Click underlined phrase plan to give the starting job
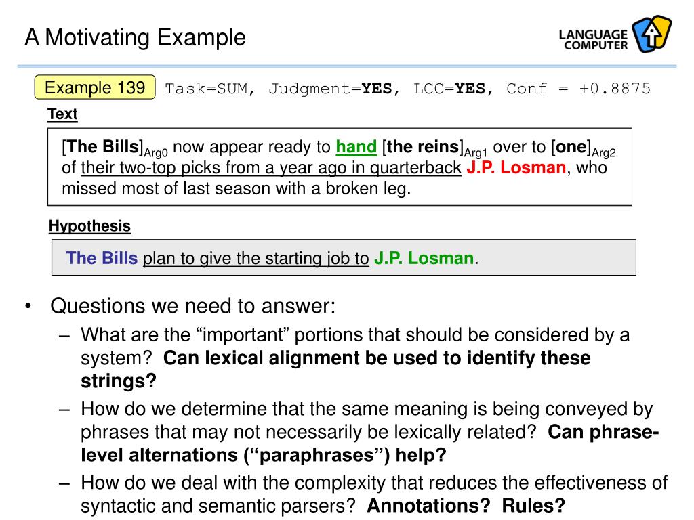Viewport: 694px width, 520px height. point(256,258)
